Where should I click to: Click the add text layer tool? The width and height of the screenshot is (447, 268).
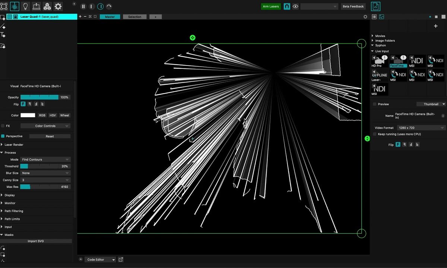click(x=3, y=35)
